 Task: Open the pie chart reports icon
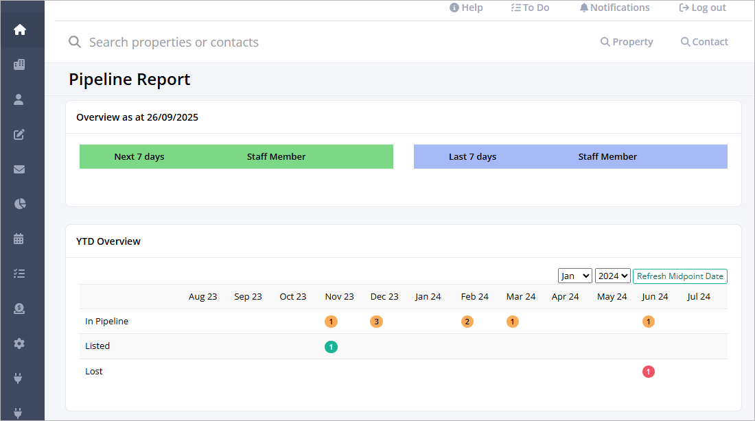click(x=20, y=204)
